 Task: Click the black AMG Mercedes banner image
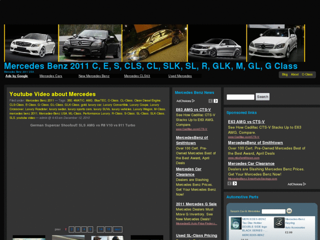pos(90,43)
